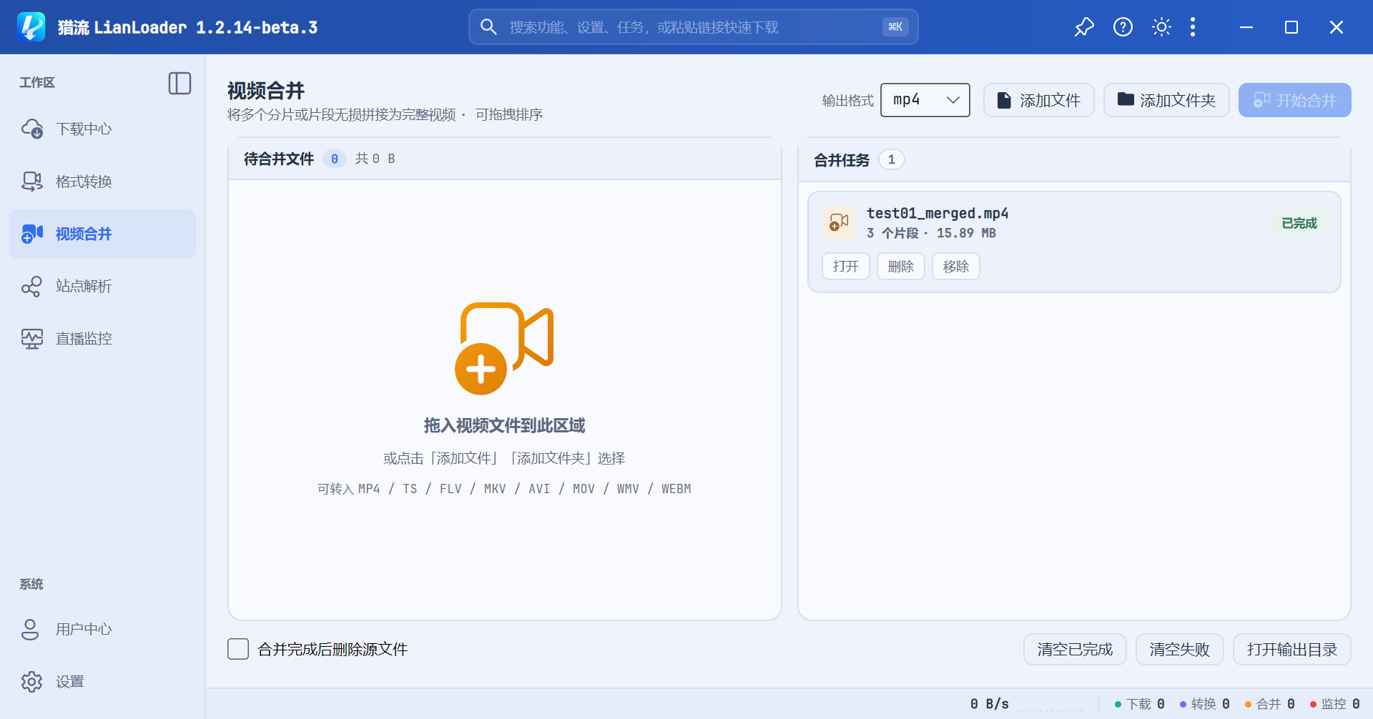Click the test01_merged.mp4 task icon

coord(839,223)
